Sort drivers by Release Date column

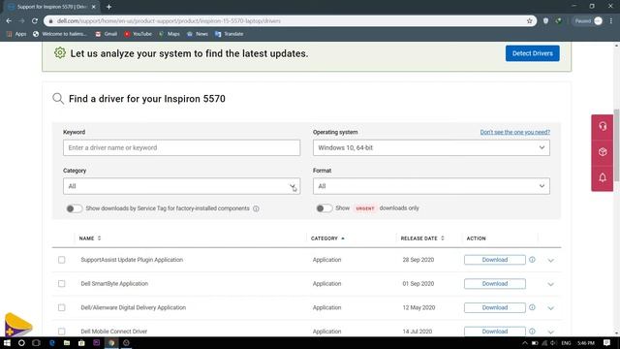click(x=422, y=238)
